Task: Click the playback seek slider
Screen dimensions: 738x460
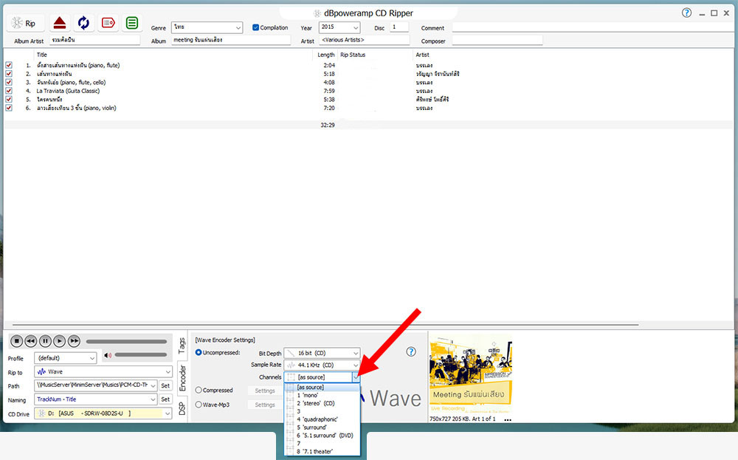Action: tap(126, 341)
